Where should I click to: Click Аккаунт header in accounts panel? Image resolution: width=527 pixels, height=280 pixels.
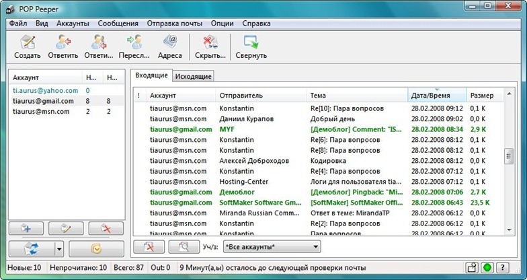[45, 77]
